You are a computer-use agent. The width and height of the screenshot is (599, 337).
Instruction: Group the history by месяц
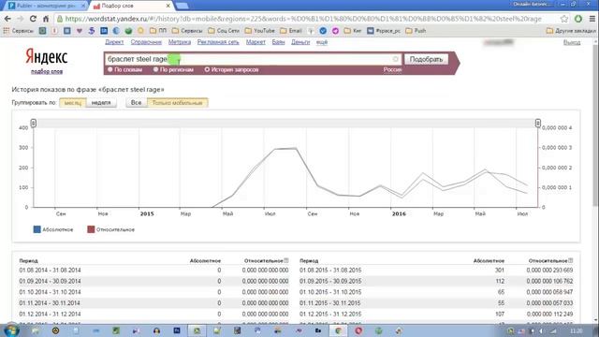[x=73, y=103]
